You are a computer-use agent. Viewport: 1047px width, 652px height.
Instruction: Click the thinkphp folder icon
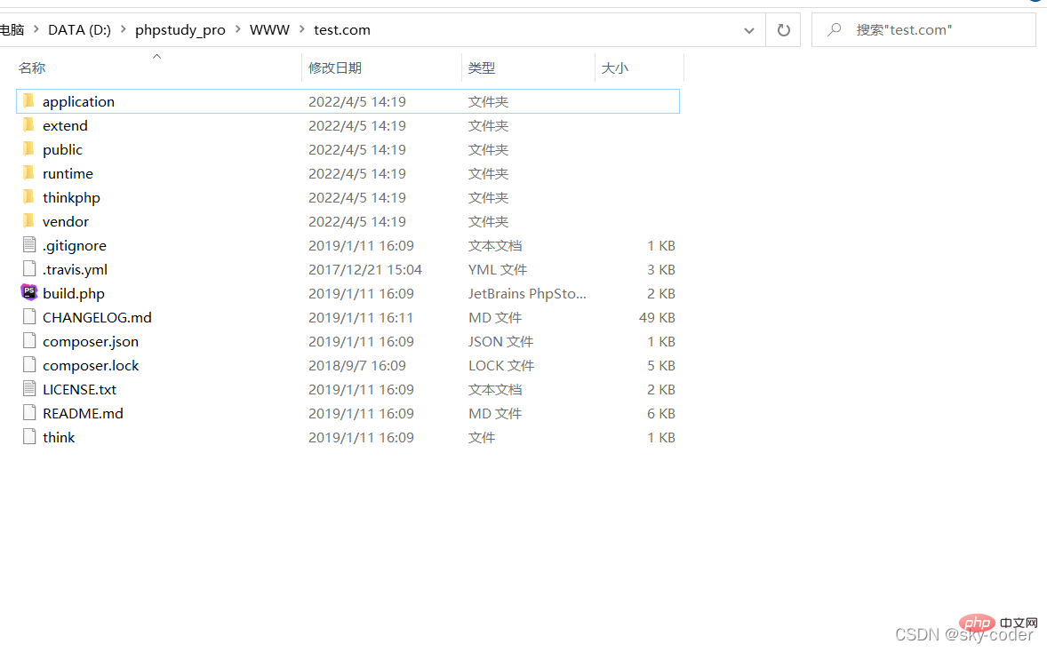tap(28, 197)
